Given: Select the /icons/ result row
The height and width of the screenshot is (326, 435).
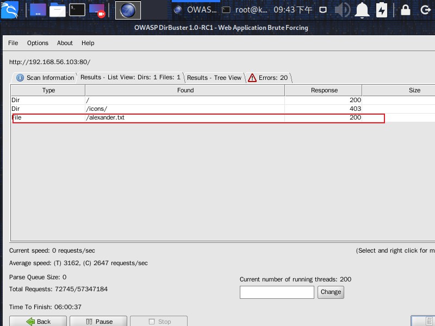Looking at the screenshot, I should pos(223,109).
